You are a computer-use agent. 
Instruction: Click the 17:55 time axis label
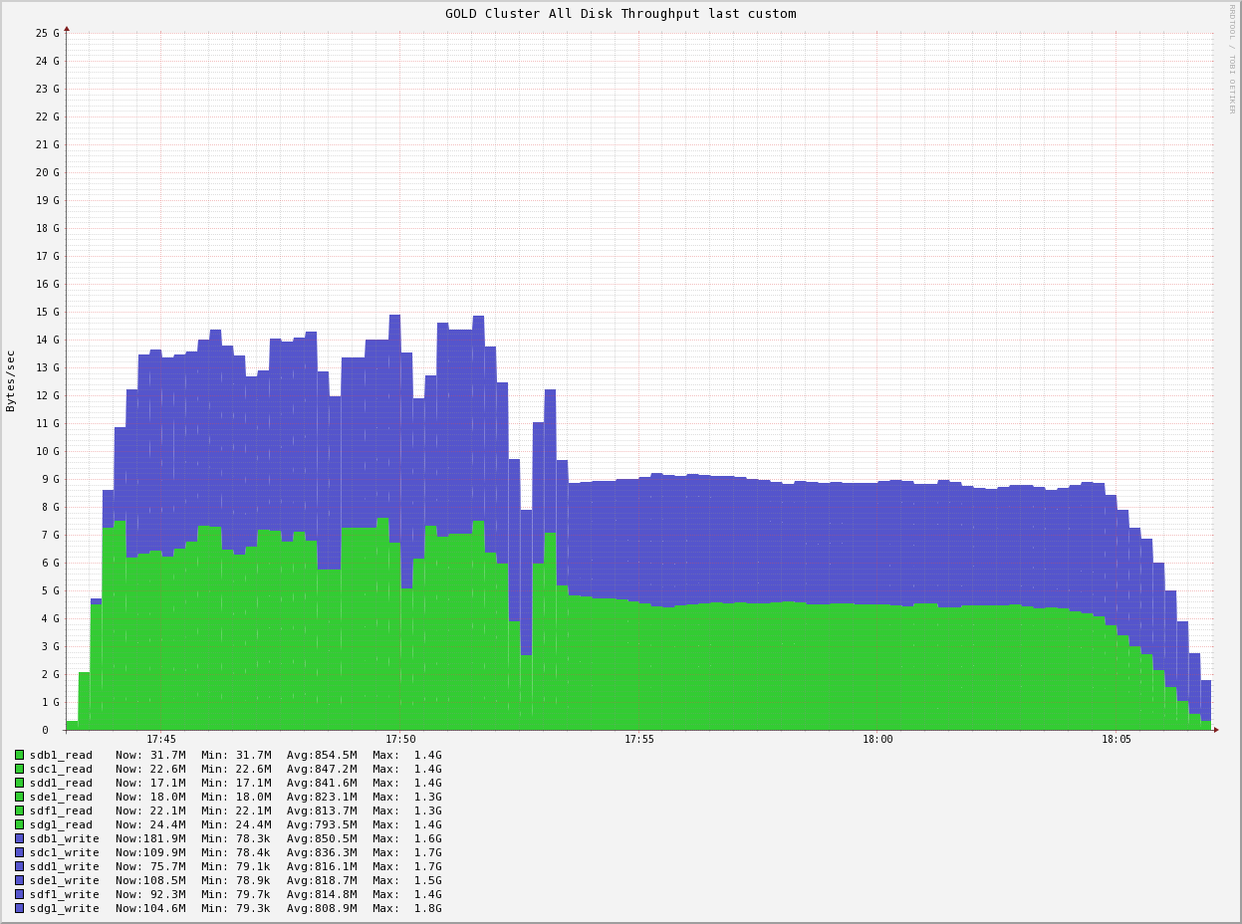coord(639,739)
